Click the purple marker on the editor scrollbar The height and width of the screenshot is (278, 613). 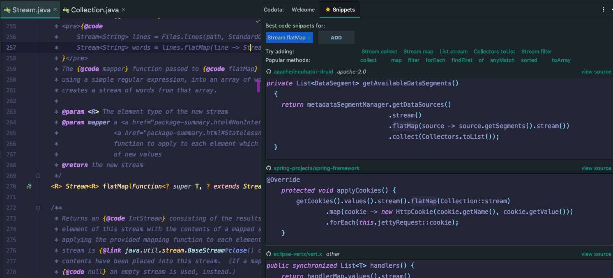click(258, 85)
